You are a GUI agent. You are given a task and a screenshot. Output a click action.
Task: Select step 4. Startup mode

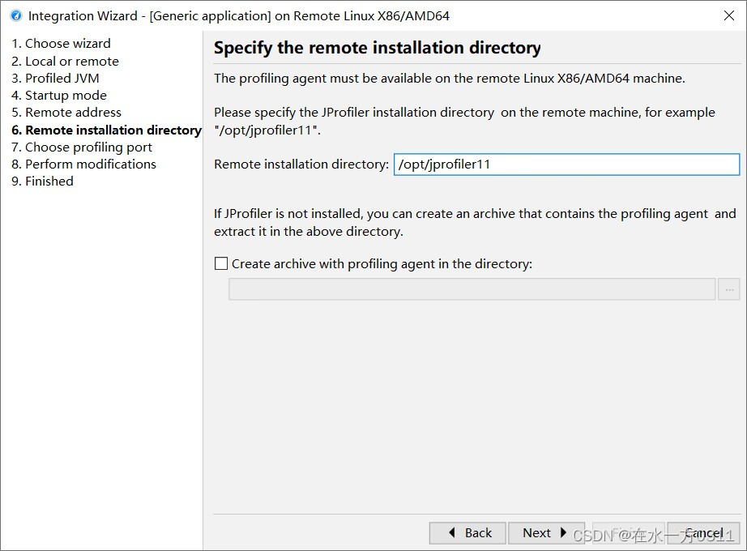59,96
